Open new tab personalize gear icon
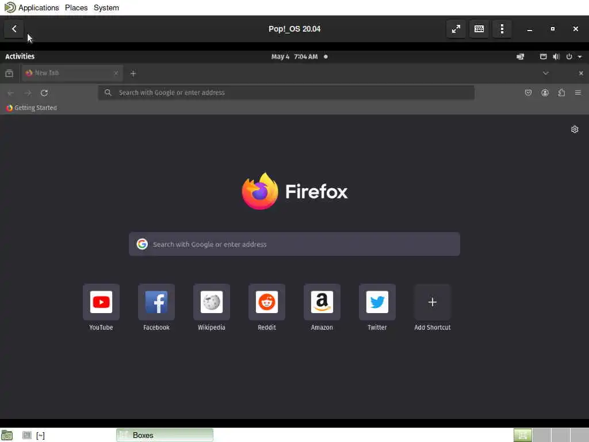 point(575,129)
